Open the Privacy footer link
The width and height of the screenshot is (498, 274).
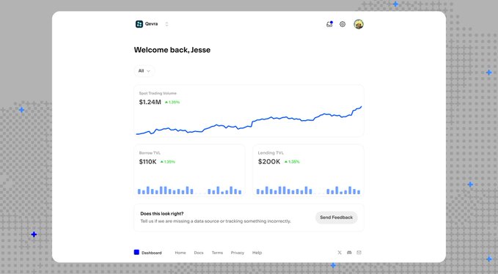[238, 253]
